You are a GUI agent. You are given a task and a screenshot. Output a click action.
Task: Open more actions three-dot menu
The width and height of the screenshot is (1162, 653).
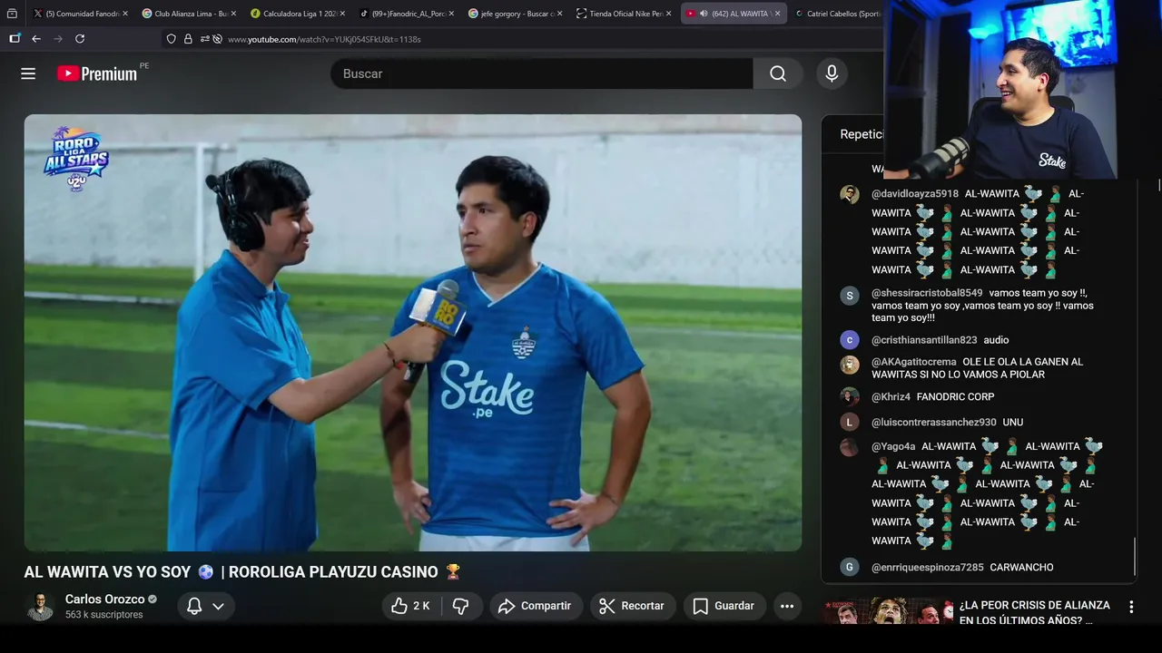tap(787, 606)
